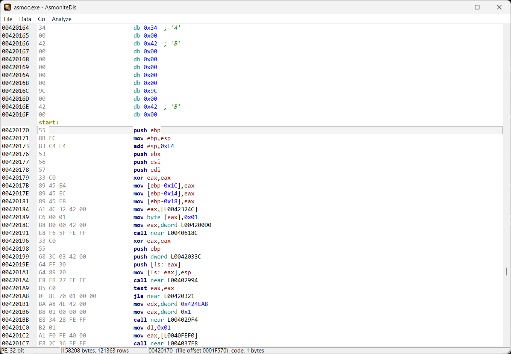Click the 'db 0x9C' data line
Screen dimensions: 511x354
[x=146, y=91]
